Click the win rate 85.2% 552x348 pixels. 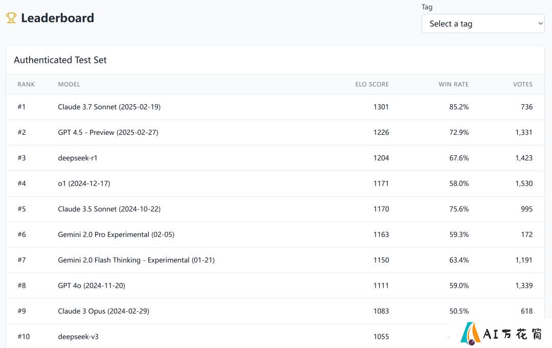pyautogui.click(x=459, y=107)
